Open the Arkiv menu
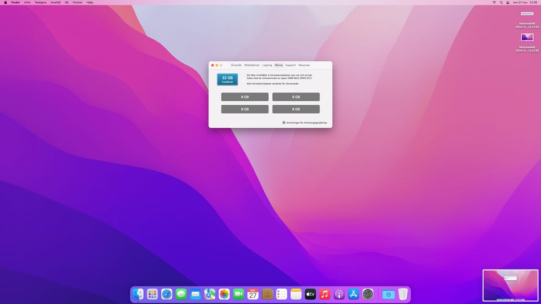 click(27, 2)
